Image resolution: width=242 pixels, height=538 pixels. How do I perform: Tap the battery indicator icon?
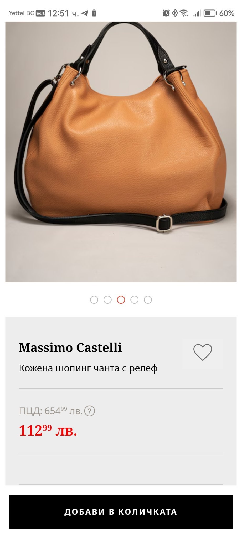(x=210, y=13)
